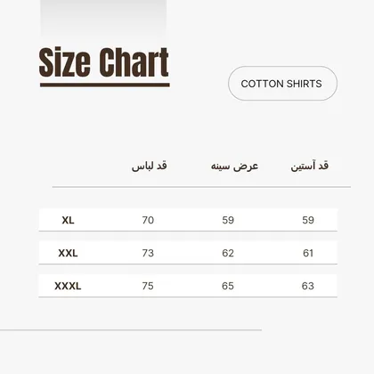
Task: Click the Size Chart heading
Action: 104,62
